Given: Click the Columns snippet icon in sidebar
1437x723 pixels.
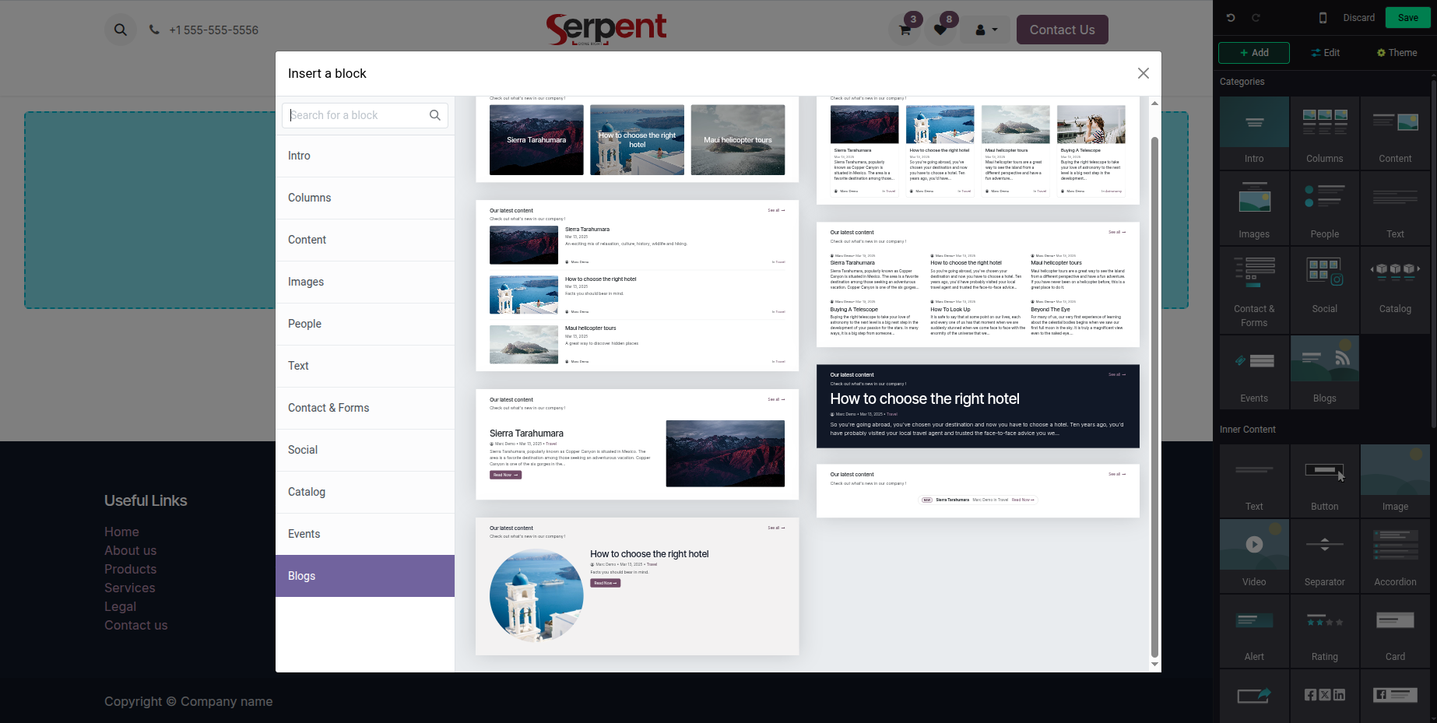Looking at the screenshot, I should [x=1325, y=133].
